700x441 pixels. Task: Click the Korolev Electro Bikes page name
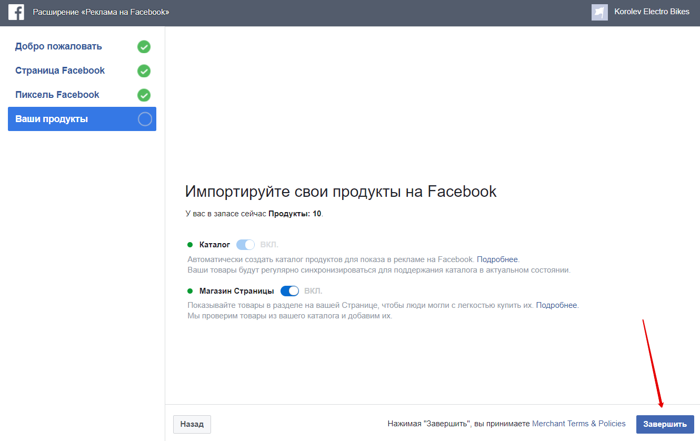652,12
